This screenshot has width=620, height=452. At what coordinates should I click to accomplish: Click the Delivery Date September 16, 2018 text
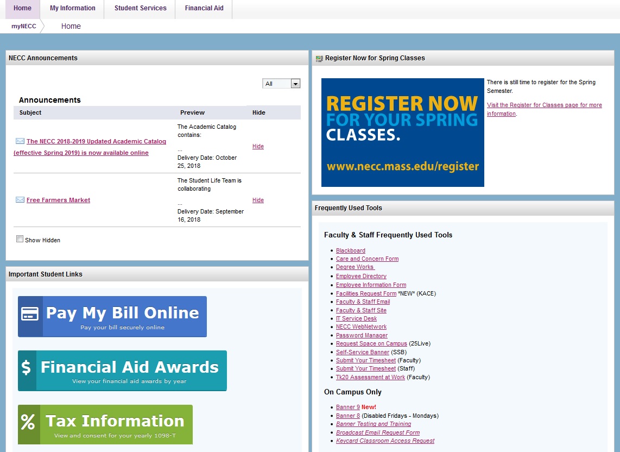click(x=210, y=216)
